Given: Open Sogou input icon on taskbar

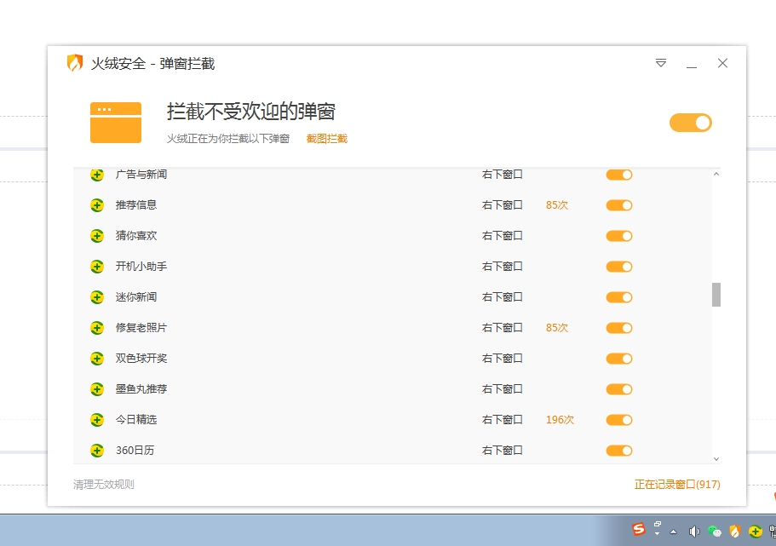Looking at the screenshot, I should click(x=639, y=530).
